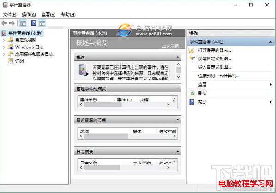Click 应用程序和服务日志 folder icon

(x=11, y=54)
